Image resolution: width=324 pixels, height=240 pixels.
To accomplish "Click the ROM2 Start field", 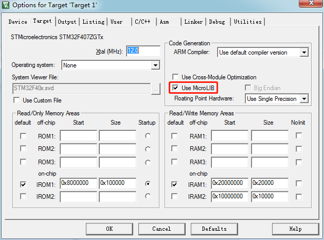I will [78, 149].
